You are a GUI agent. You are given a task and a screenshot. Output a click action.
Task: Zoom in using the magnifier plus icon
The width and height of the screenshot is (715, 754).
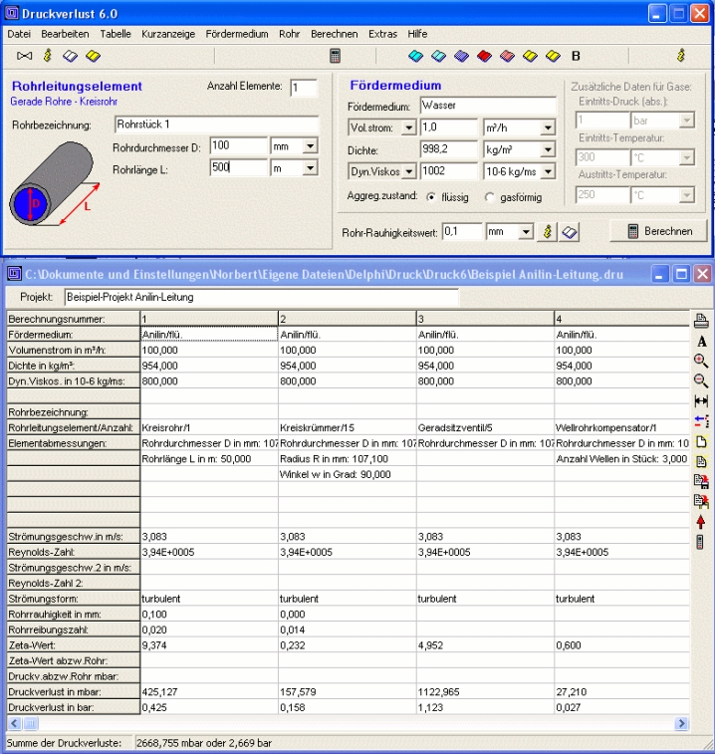(x=700, y=362)
